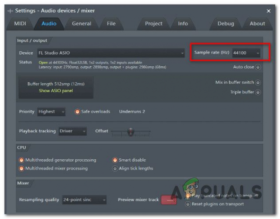Open the Playback tracking Driver dropdown
This screenshot has height=219, width=280.
point(72,131)
